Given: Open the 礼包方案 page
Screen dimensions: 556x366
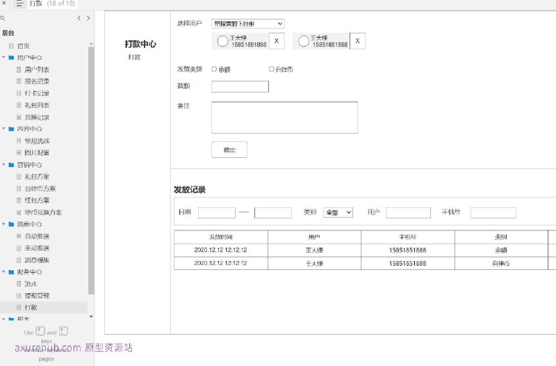Looking at the screenshot, I should point(37,177).
